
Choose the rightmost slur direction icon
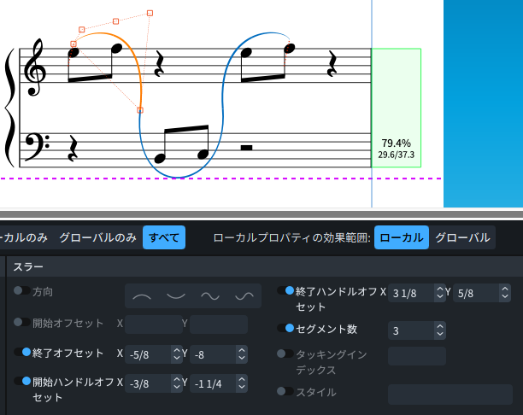(244, 296)
